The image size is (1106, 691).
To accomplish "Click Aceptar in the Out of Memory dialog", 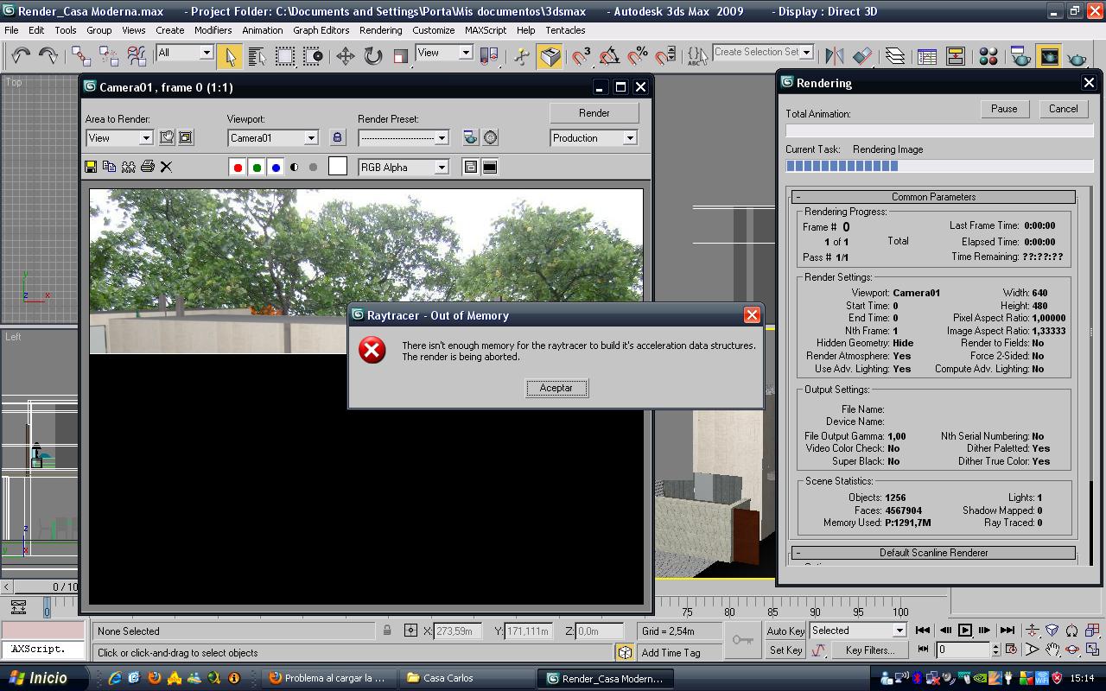I will click(x=556, y=388).
